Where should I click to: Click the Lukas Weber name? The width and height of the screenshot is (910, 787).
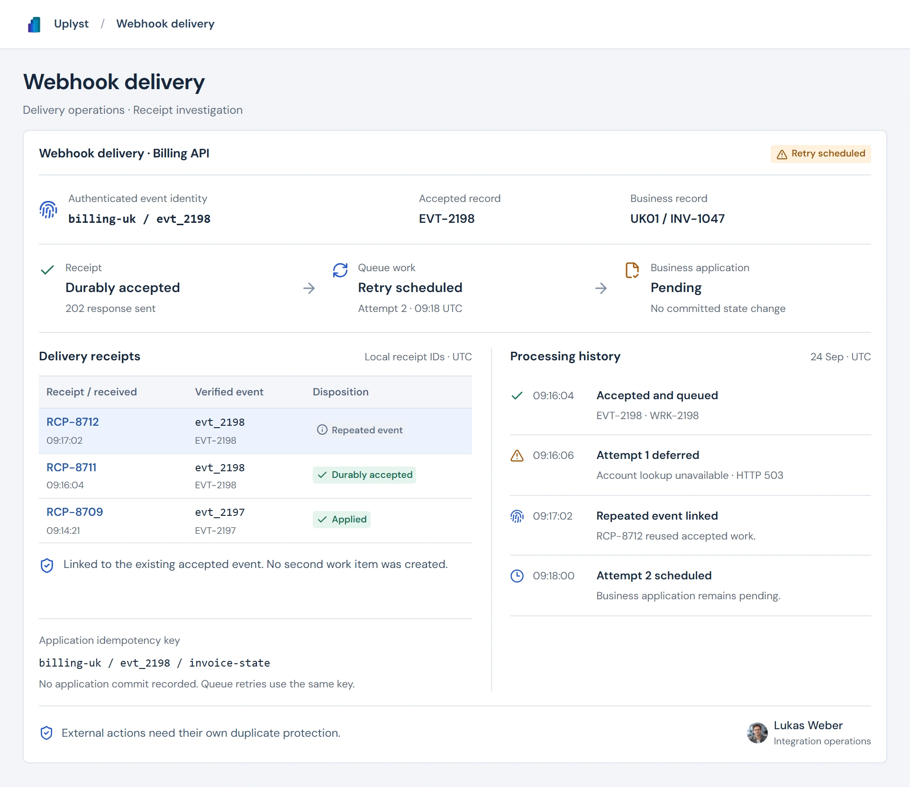[x=808, y=725]
